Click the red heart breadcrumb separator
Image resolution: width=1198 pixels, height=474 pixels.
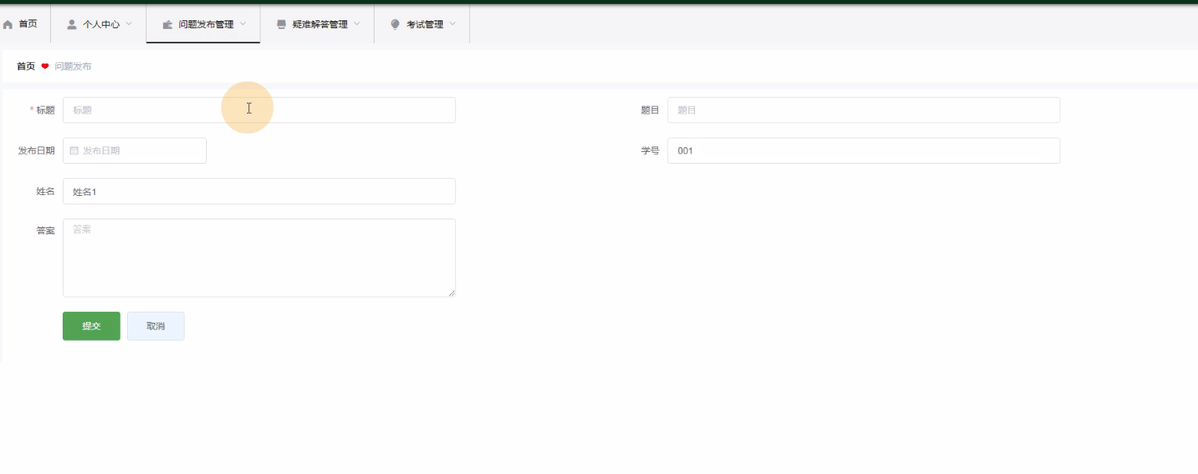click(x=45, y=67)
